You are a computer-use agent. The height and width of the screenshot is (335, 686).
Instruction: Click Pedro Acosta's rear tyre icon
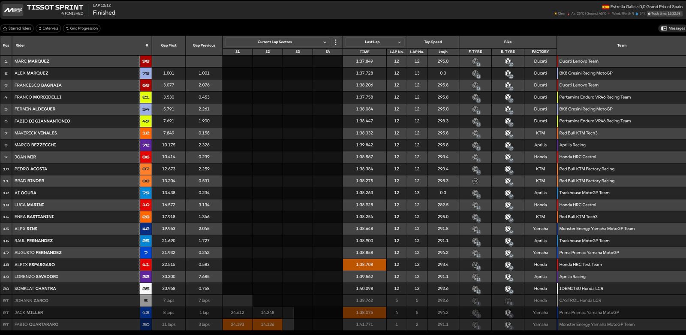click(x=508, y=169)
